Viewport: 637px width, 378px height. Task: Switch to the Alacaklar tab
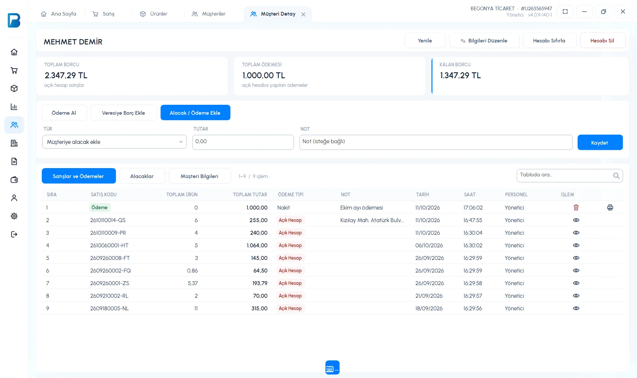(x=142, y=176)
